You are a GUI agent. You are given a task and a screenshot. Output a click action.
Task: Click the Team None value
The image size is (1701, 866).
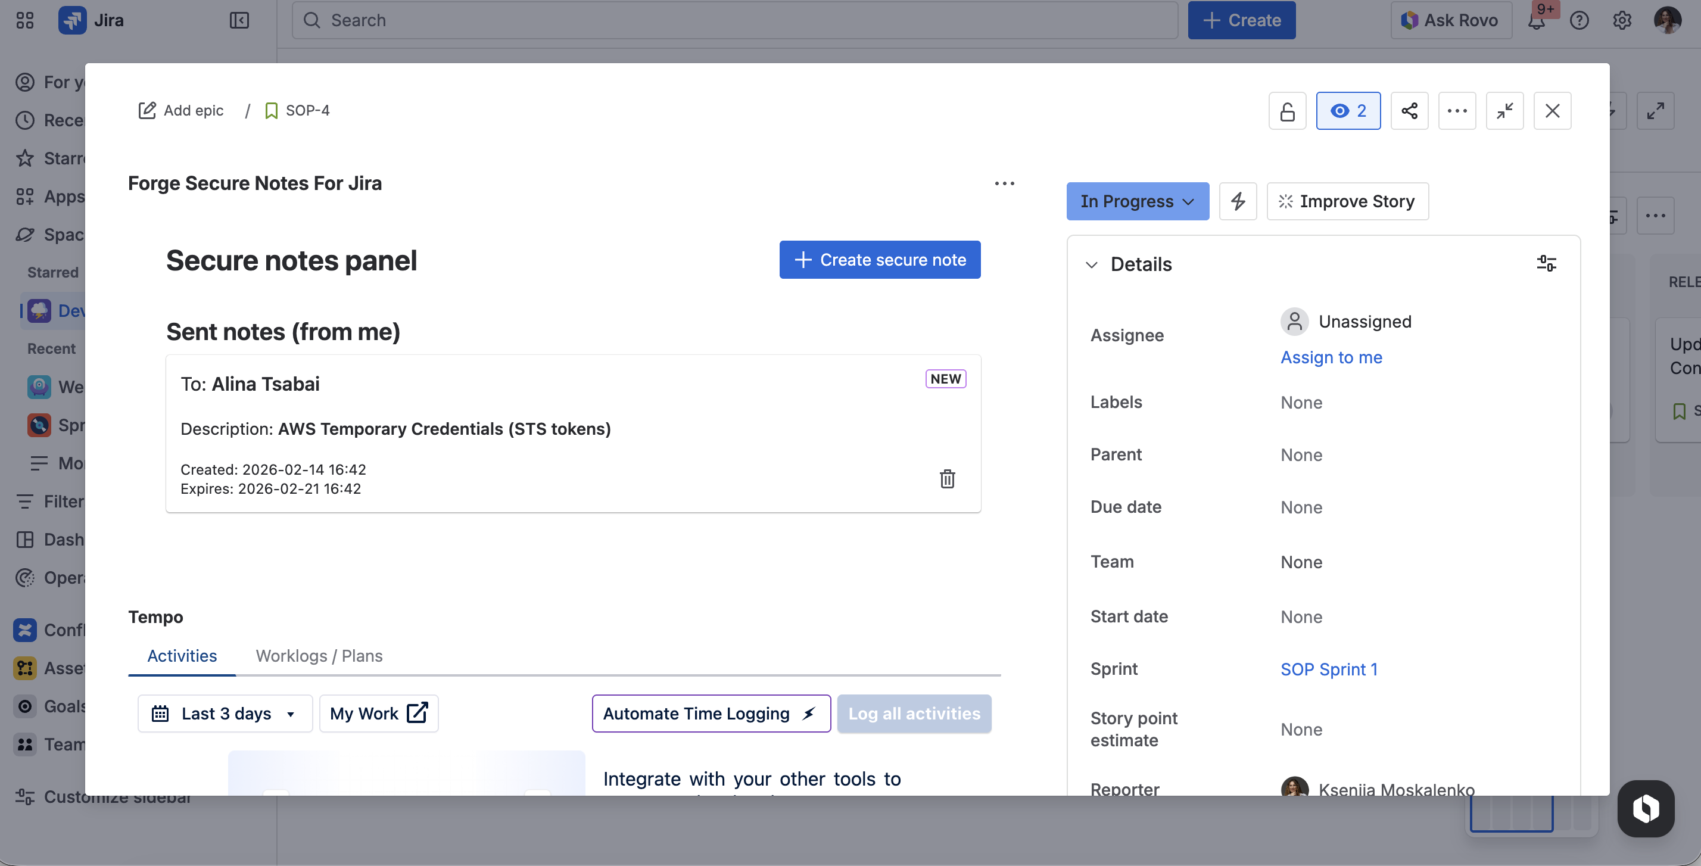click(1301, 563)
